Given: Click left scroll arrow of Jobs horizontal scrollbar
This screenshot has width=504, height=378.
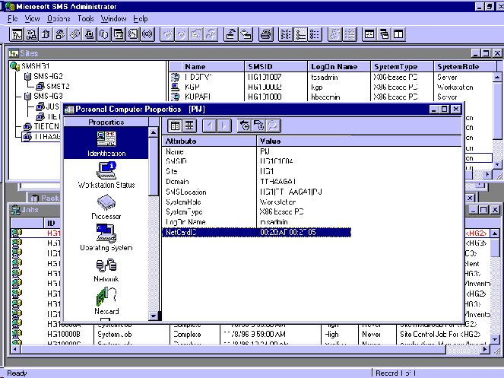Looking at the screenshot, I should [14, 349].
